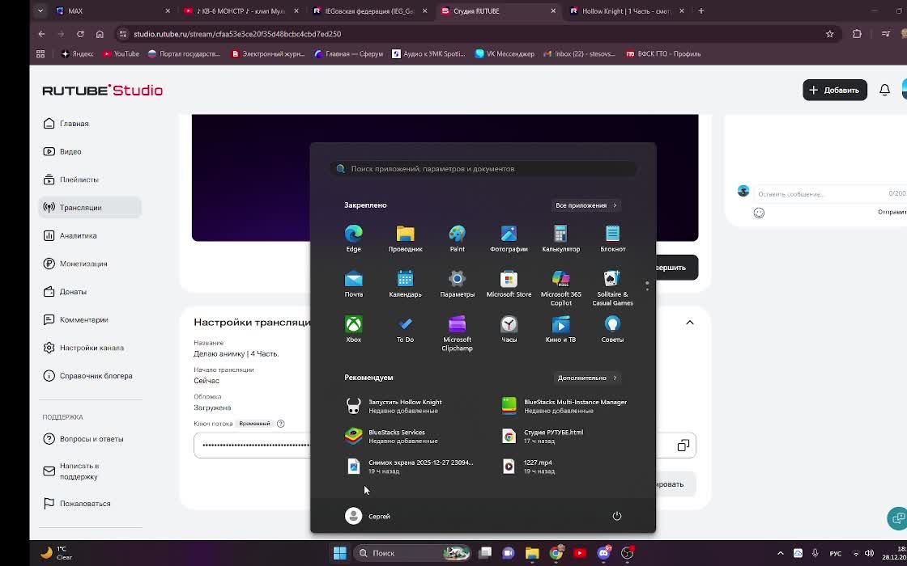Open user account Сергей
907x566 pixels.
pos(368,516)
